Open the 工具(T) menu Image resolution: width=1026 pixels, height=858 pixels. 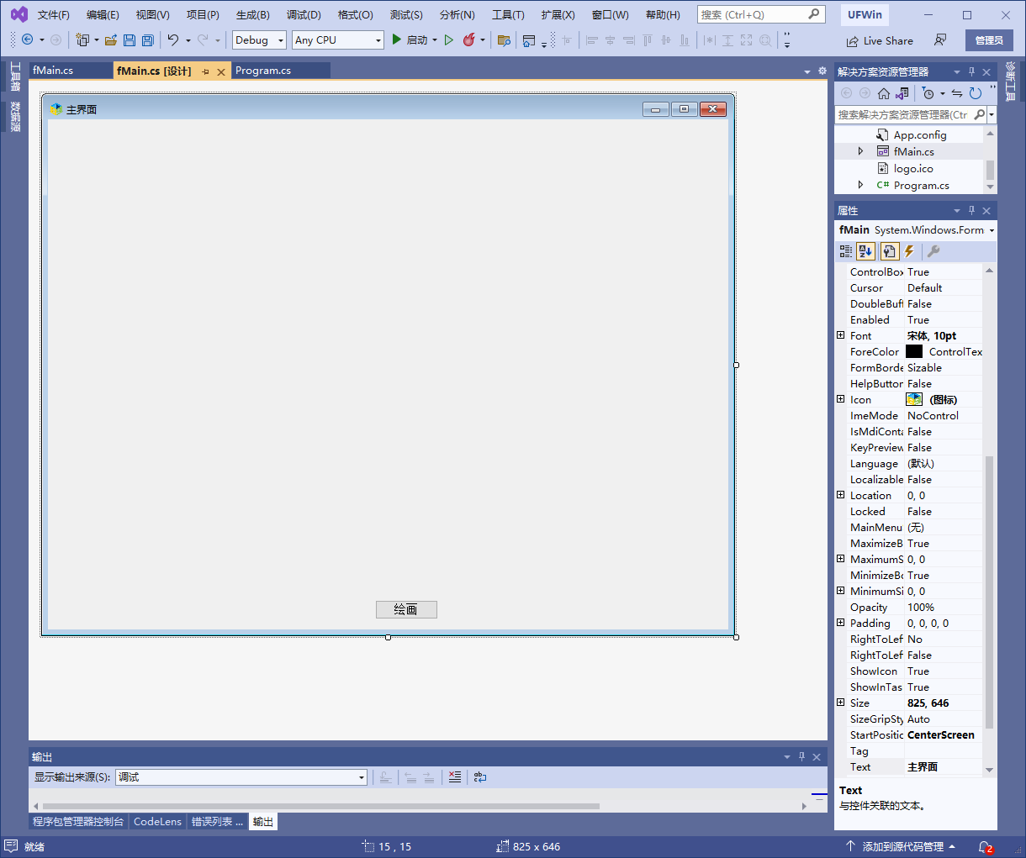coord(508,15)
